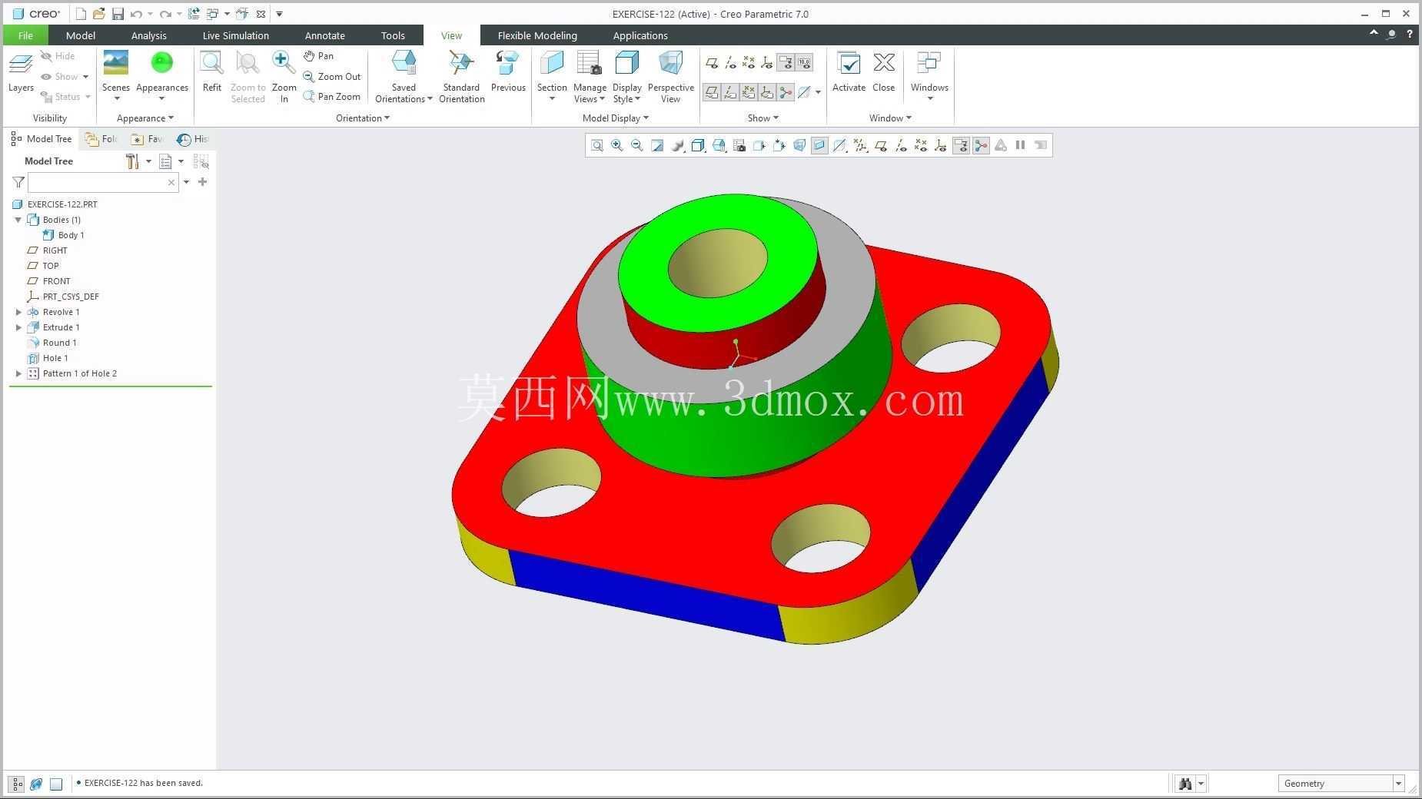Toggle plane display in graphics toolbar
1422x799 pixels.
click(x=881, y=145)
